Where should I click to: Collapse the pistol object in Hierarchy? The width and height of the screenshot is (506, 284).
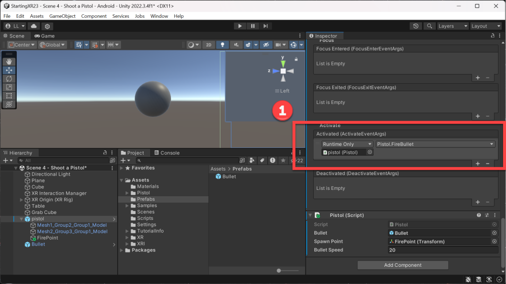pos(22,219)
